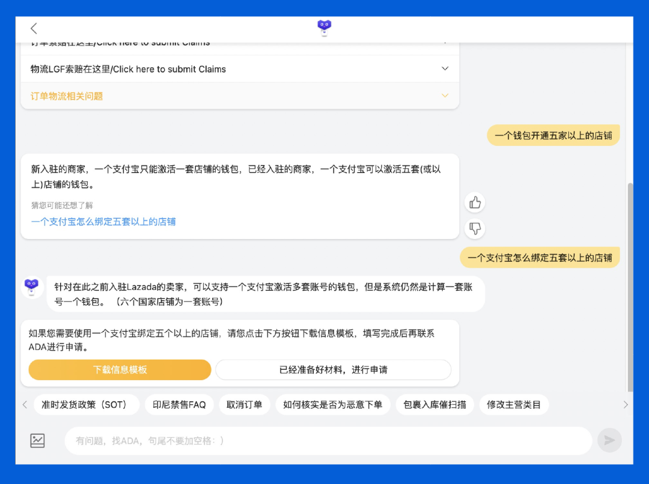
Task: Open the 一个支付宝怎么绑定五套以上的店铺 link
Action: coord(103,222)
